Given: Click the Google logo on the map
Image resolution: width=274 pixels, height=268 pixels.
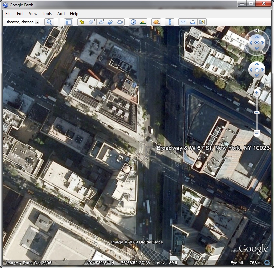Looking at the screenshot, I should point(253,249).
